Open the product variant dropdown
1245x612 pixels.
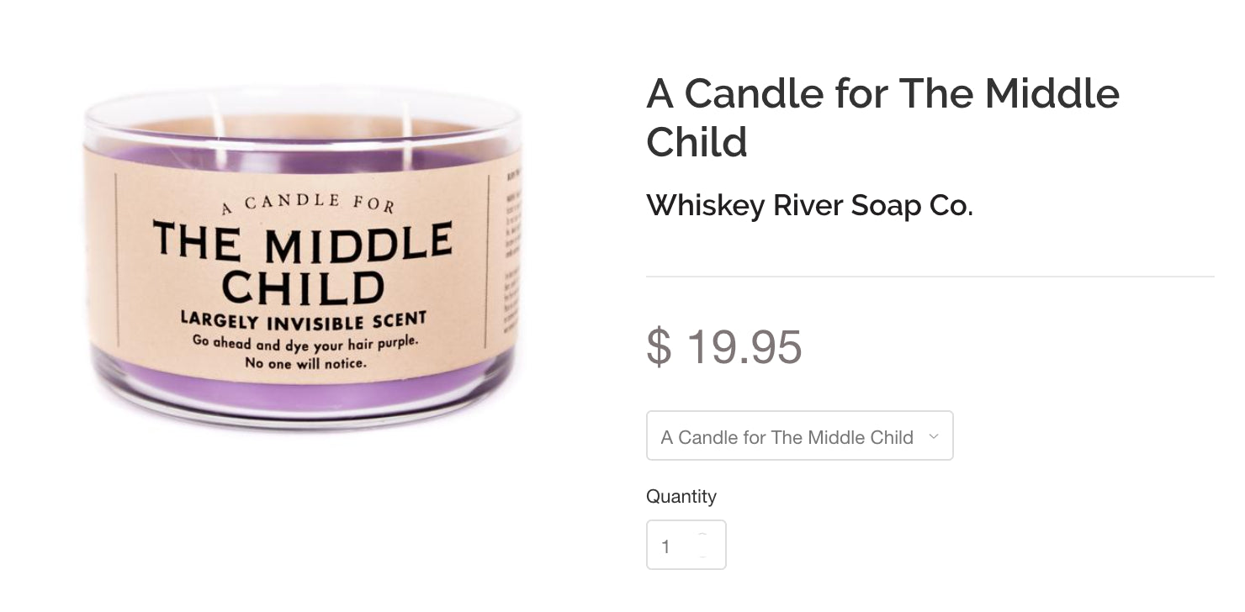tap(798, 436)
